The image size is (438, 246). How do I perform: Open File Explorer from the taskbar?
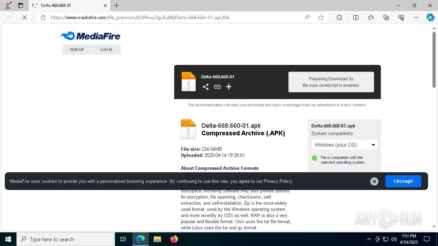coord(157,239)
